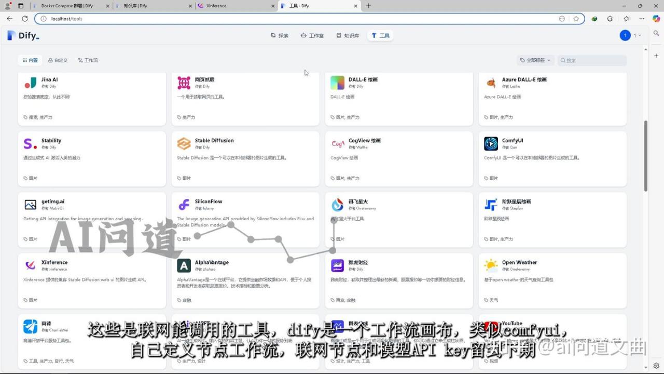Open the Open Weather card title

coord(519,262)
